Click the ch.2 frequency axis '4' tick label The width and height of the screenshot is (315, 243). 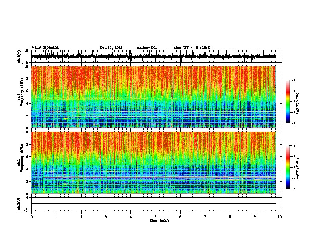27,169
